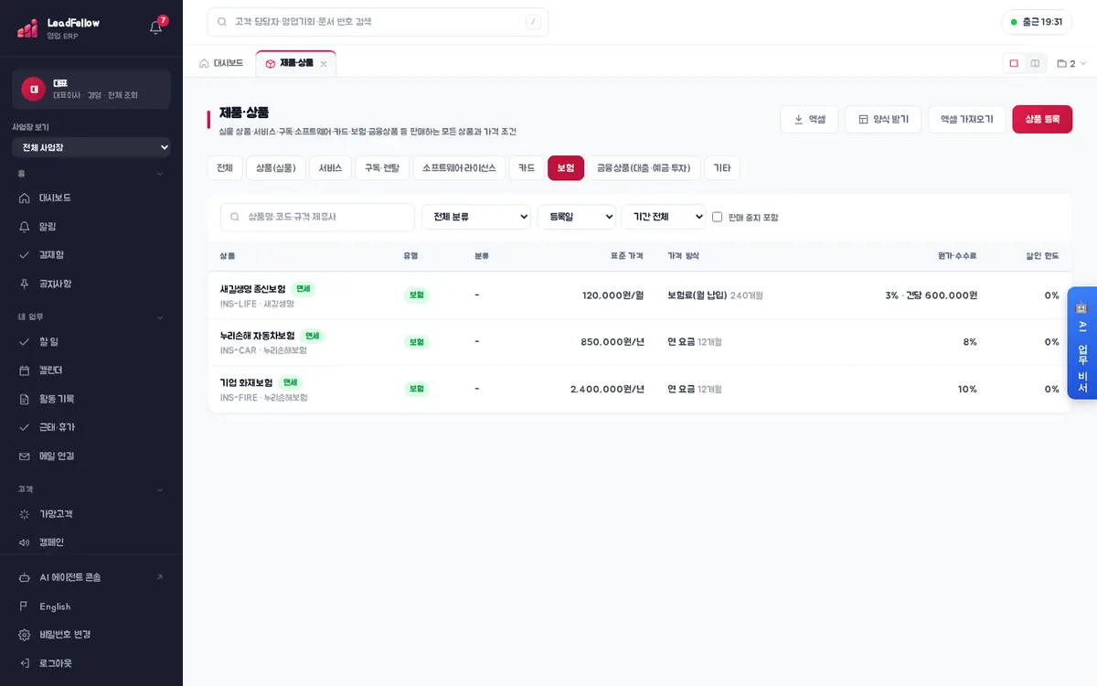The image size is (1097, 686).
Task: Open the 기간 전체 dropdown
Action: point(664,217)
